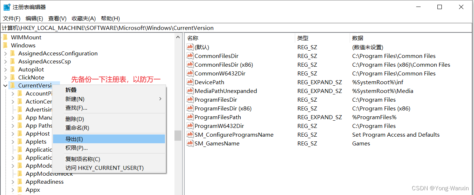Click the CurrentVersion folder icon
Screen dimensions: 474x195
pyautogui.click(x=13, y=85)
